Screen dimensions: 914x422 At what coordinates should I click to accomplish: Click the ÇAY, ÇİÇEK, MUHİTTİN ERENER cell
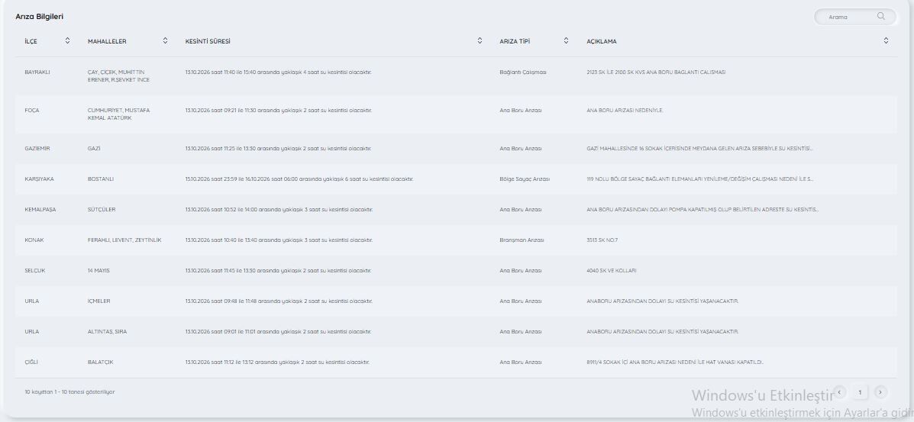click(118, 76)
